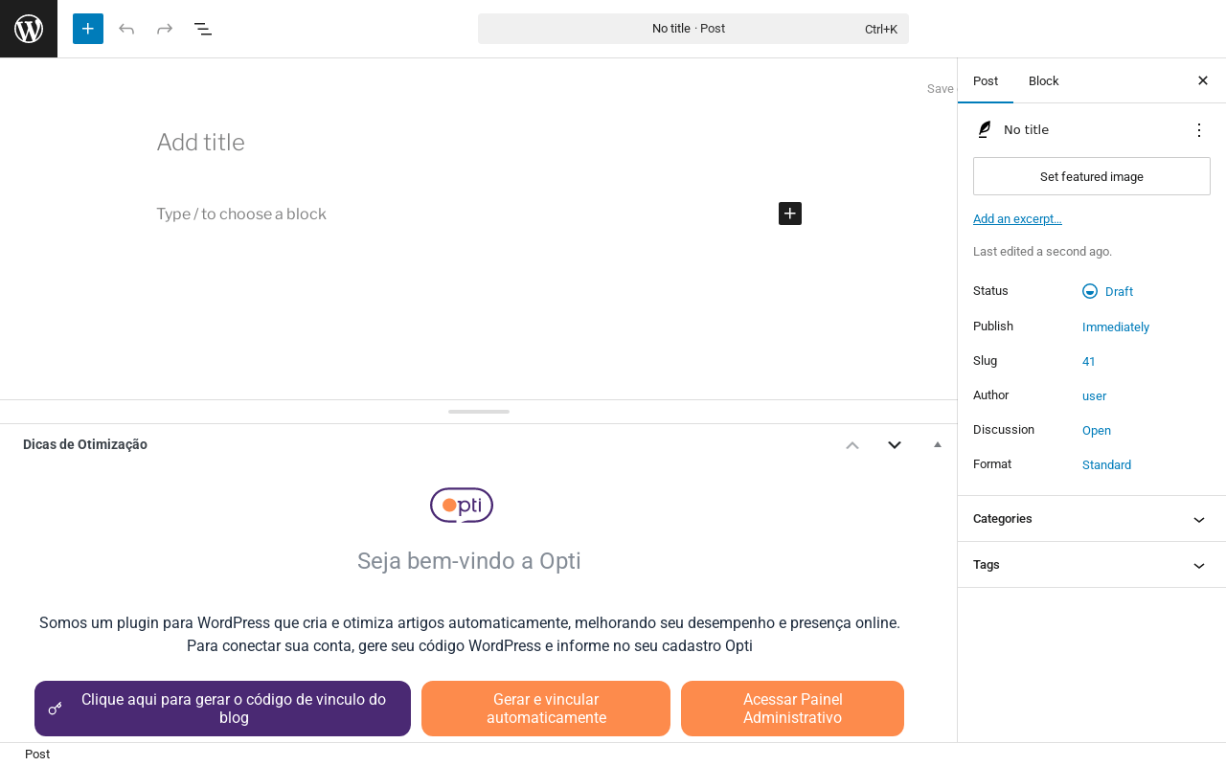
Task: Collapse the Dicas de Otimização panel
Action: 938,444
